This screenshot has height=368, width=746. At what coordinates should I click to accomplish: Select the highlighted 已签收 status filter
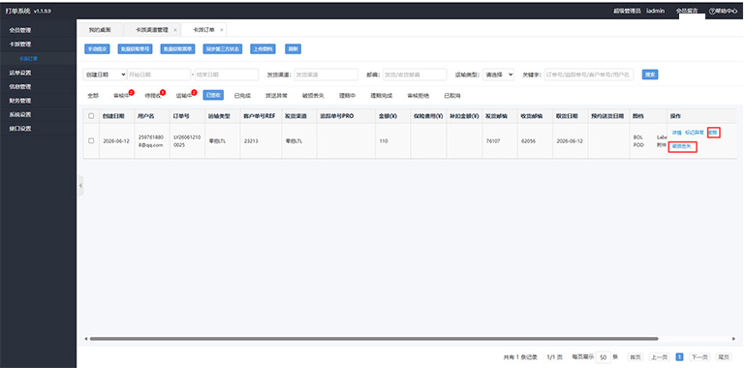tap(213, 96)
